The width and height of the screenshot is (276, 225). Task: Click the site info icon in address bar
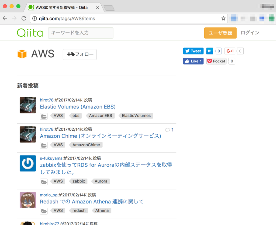(35, 19)
